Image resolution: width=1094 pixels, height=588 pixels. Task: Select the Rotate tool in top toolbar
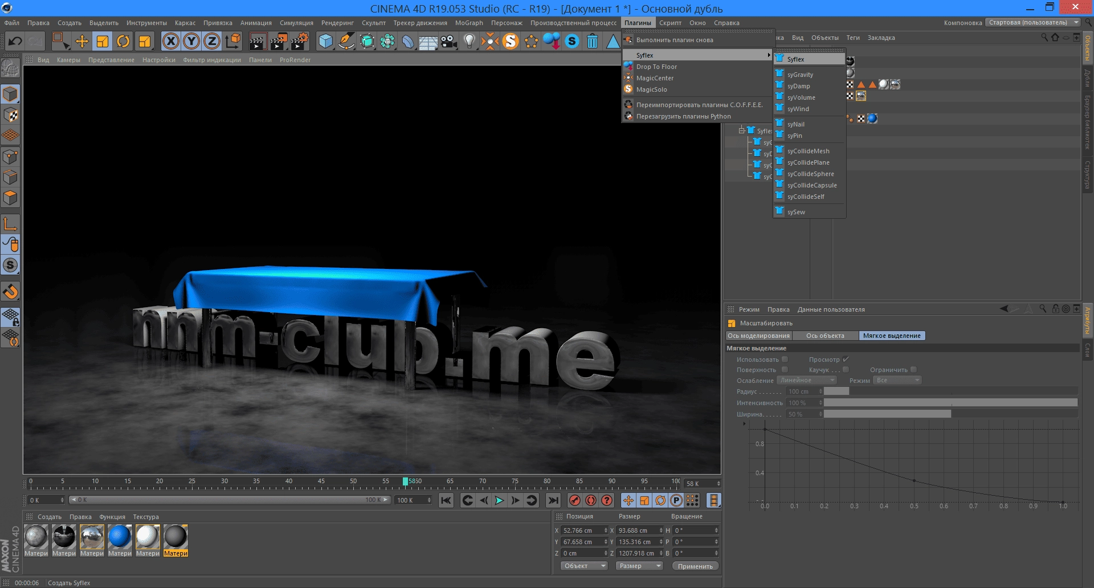pyautogui.click(x=123, y=41)
